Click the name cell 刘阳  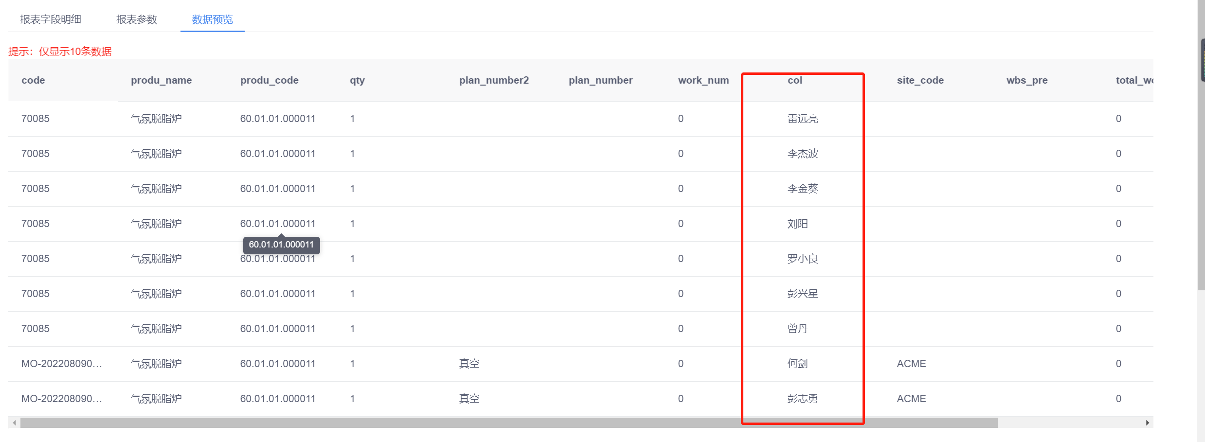click(797, 224)
